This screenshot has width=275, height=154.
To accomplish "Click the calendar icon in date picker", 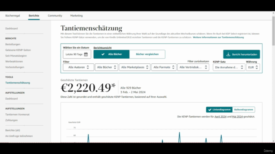I will tap(86, 54).
